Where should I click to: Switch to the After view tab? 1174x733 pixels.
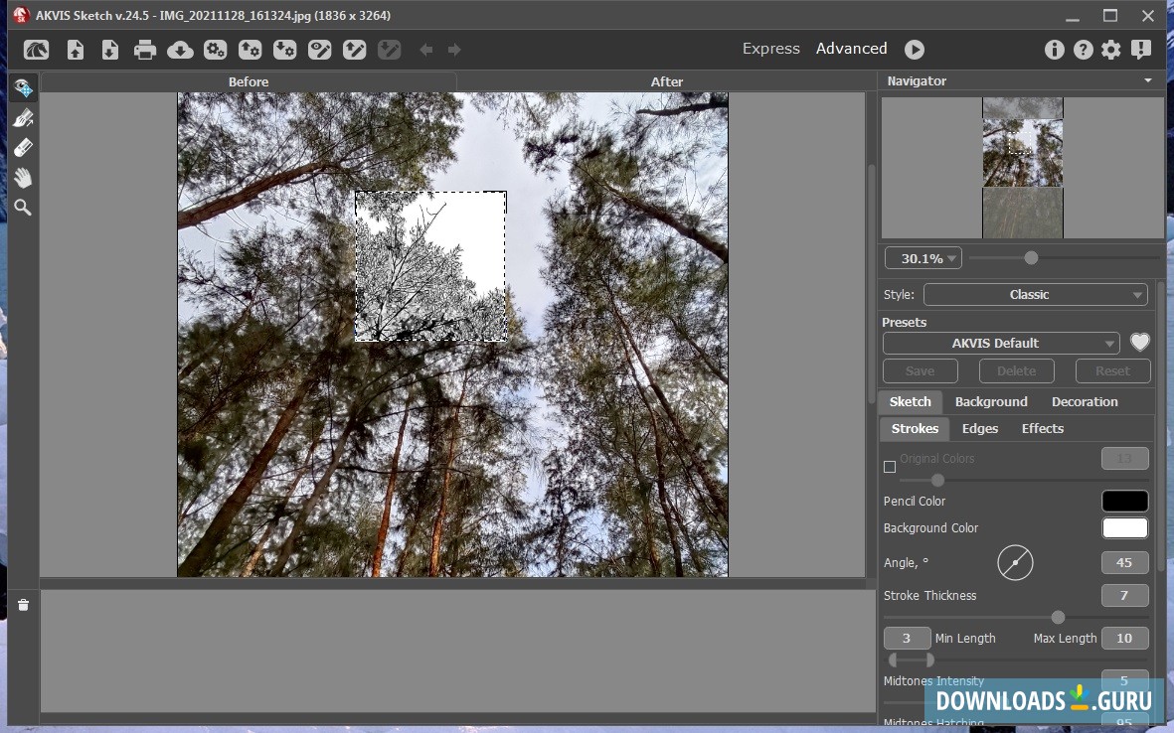point(666,81)
